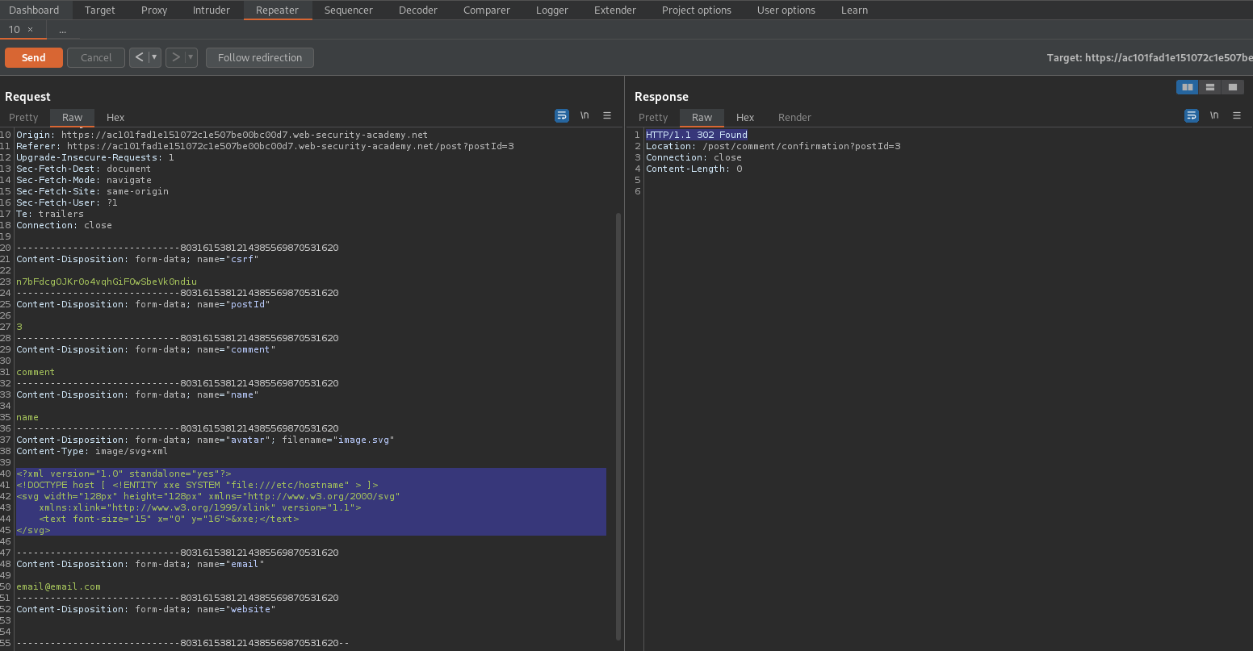Click Follow redirection button
1253x651 pixels.
260,57
